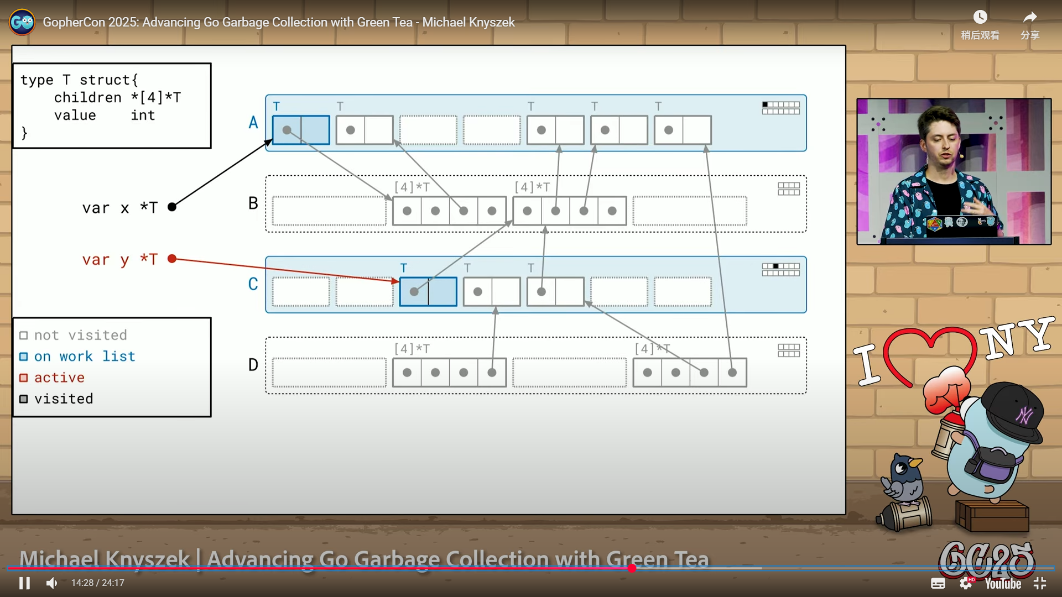Click the speaker camera inset thumbnail
The image size is (1062, 597).
954,171
